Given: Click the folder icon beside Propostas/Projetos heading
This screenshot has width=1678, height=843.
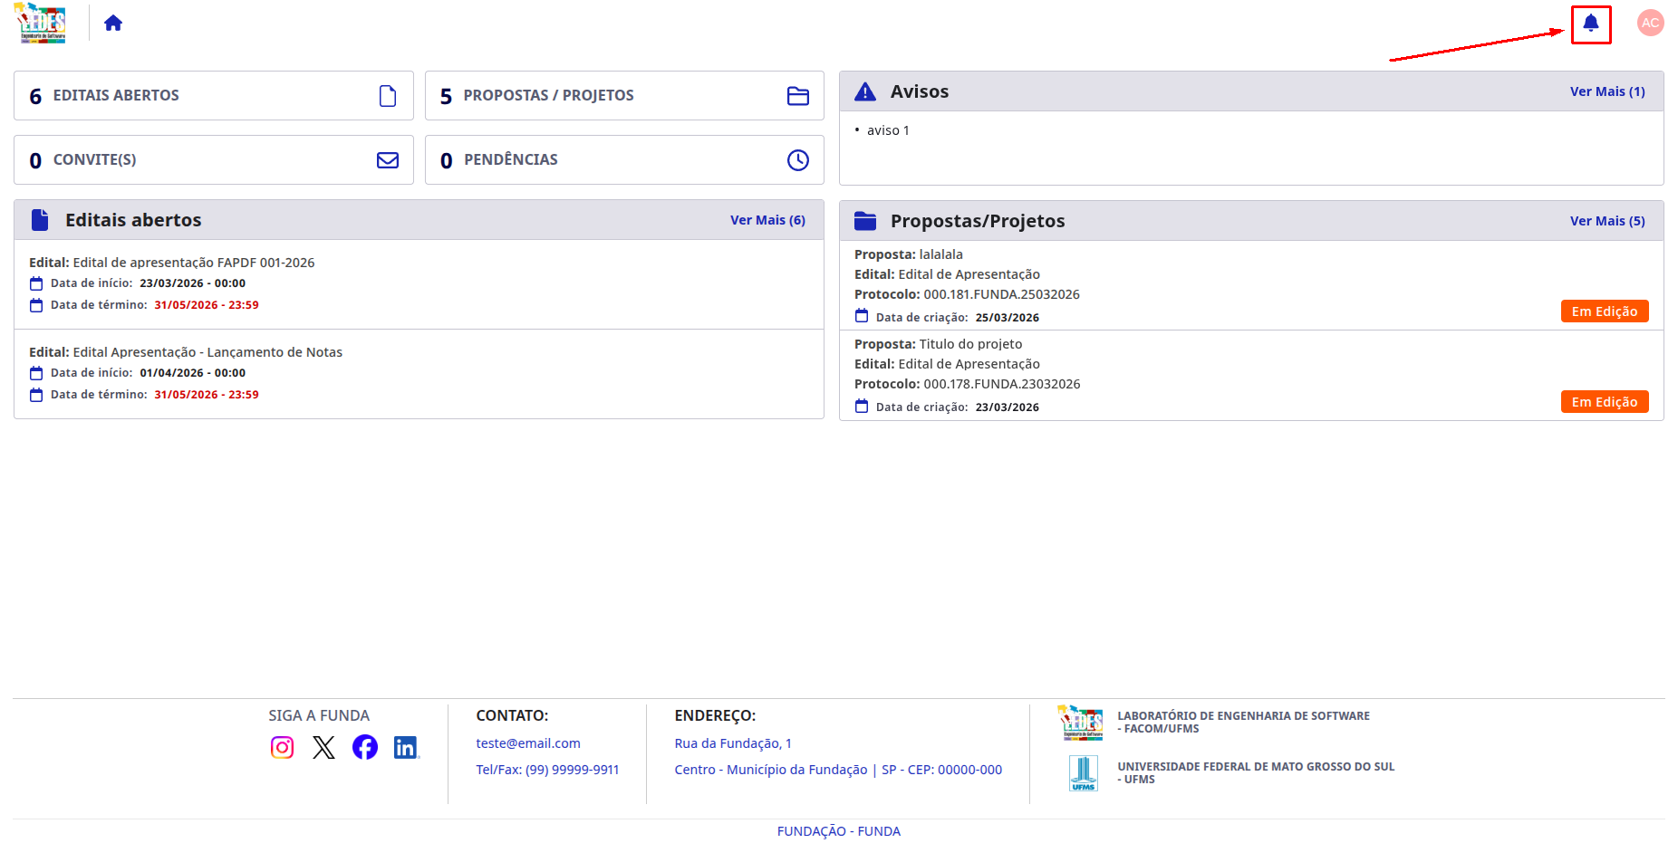Looking at the screenshot, I should pyautogui.click(x=865, y=221).
